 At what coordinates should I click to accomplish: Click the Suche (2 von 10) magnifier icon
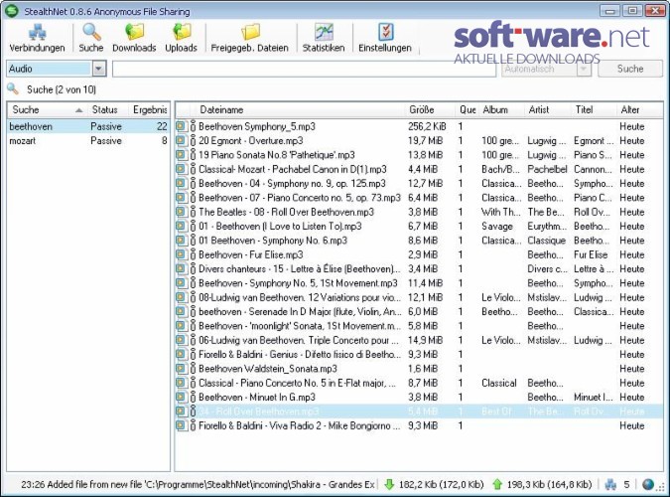[x=13, y=88]
